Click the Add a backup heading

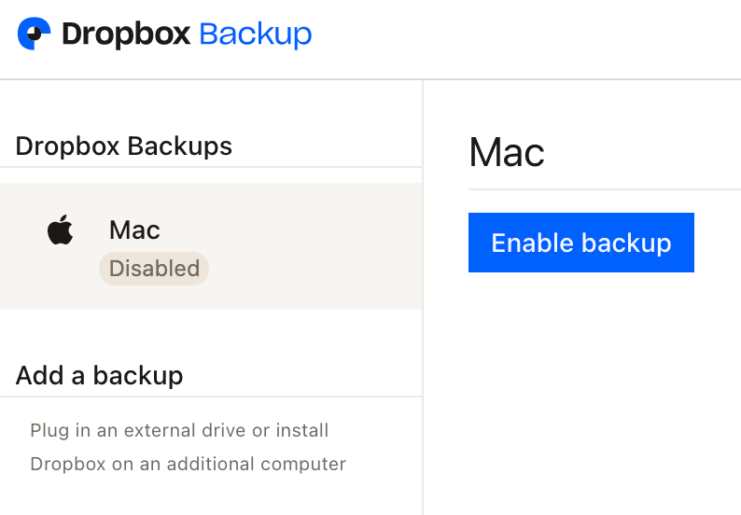click(99, 376)
